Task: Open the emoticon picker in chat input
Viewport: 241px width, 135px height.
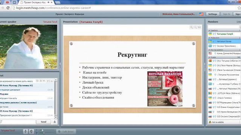Action: click(x=1, y=122)
